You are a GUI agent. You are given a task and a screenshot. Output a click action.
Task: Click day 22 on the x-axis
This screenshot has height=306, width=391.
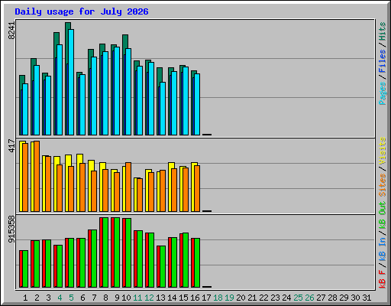263,298
